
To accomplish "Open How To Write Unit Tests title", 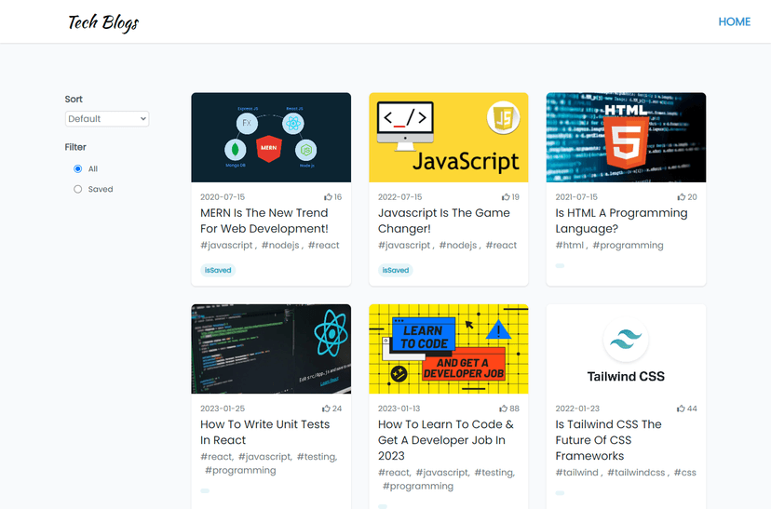I will click(264, 432).
